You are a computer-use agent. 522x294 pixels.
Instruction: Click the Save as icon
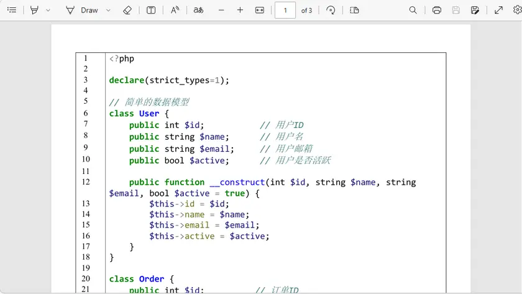tap(475, 10)
